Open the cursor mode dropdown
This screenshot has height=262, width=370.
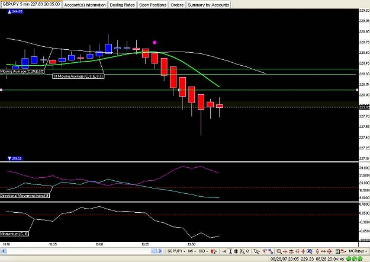[x=256, y=251]
